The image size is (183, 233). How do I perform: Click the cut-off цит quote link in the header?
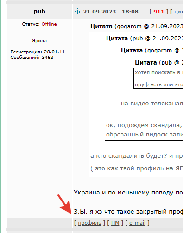(x=178, y=12)
